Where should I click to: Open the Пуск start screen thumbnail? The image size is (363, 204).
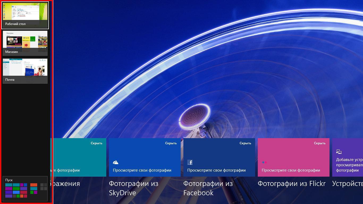(25, 189)
